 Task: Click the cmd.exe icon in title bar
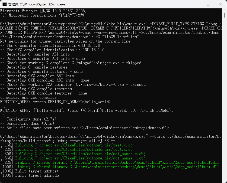coord(5,4)
